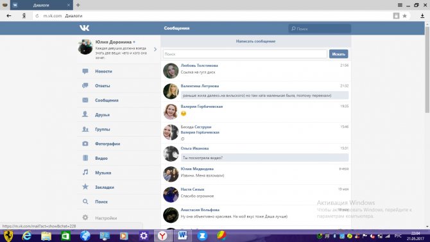Open a new browser tab
The image size is (430, 242).
78,5
